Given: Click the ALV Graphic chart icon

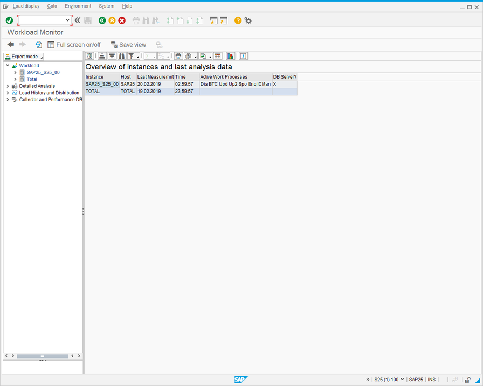Looking at the screenshot, I should (x=231, y=56).
